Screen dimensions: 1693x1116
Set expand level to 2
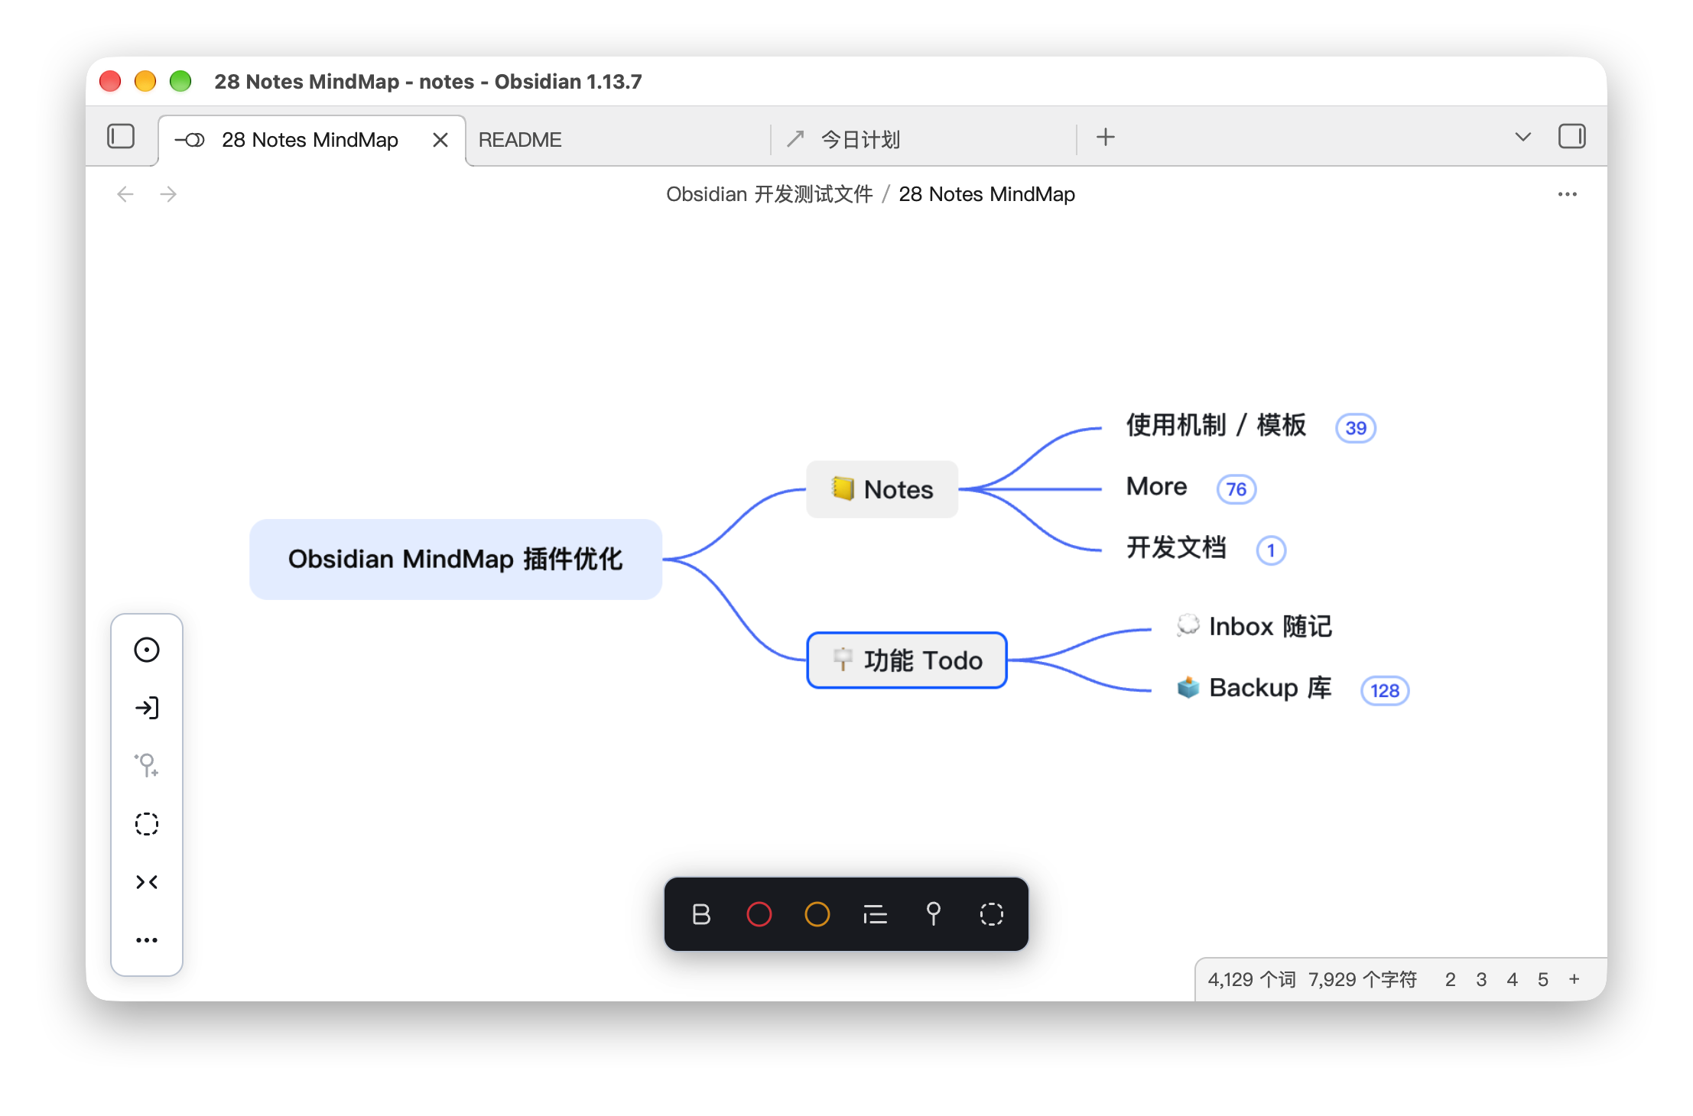(x=1451, y=980)
